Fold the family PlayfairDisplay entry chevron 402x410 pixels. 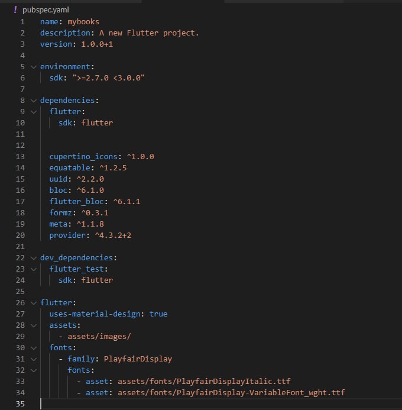point(34,359)
